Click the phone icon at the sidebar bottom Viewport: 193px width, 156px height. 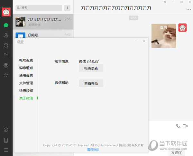(x=6, y=140)
